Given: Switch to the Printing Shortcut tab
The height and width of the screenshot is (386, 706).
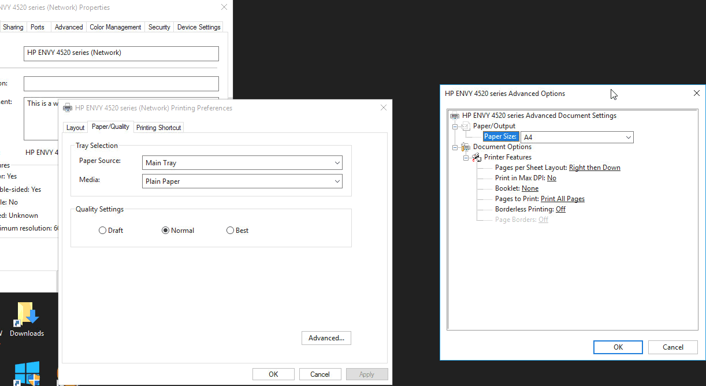Looking at the screenshot, I should coord(158,128).
